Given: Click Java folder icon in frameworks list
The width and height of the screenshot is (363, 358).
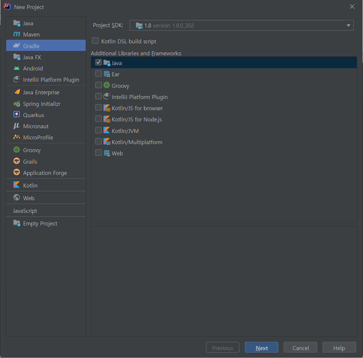Looking at the screenshot, I should pyautogui.click(x=107, y=62).
